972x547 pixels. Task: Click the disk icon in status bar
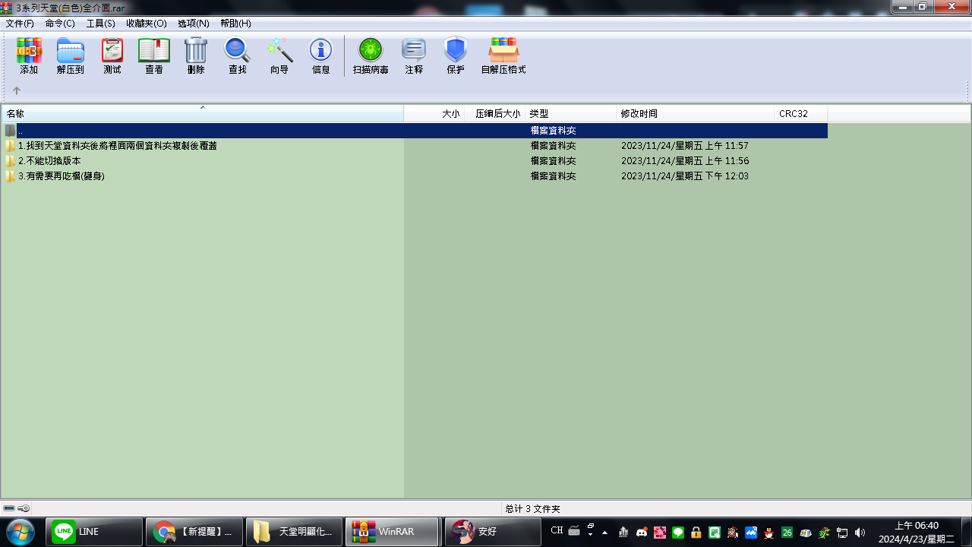(x=9, y=508)
